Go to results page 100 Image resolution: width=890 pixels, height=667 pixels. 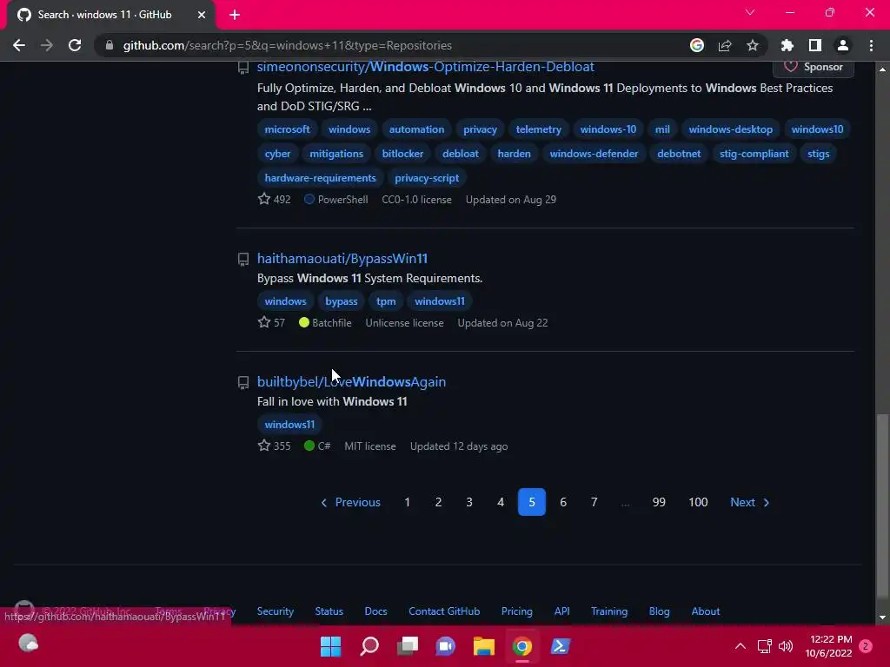pos(698,502)
